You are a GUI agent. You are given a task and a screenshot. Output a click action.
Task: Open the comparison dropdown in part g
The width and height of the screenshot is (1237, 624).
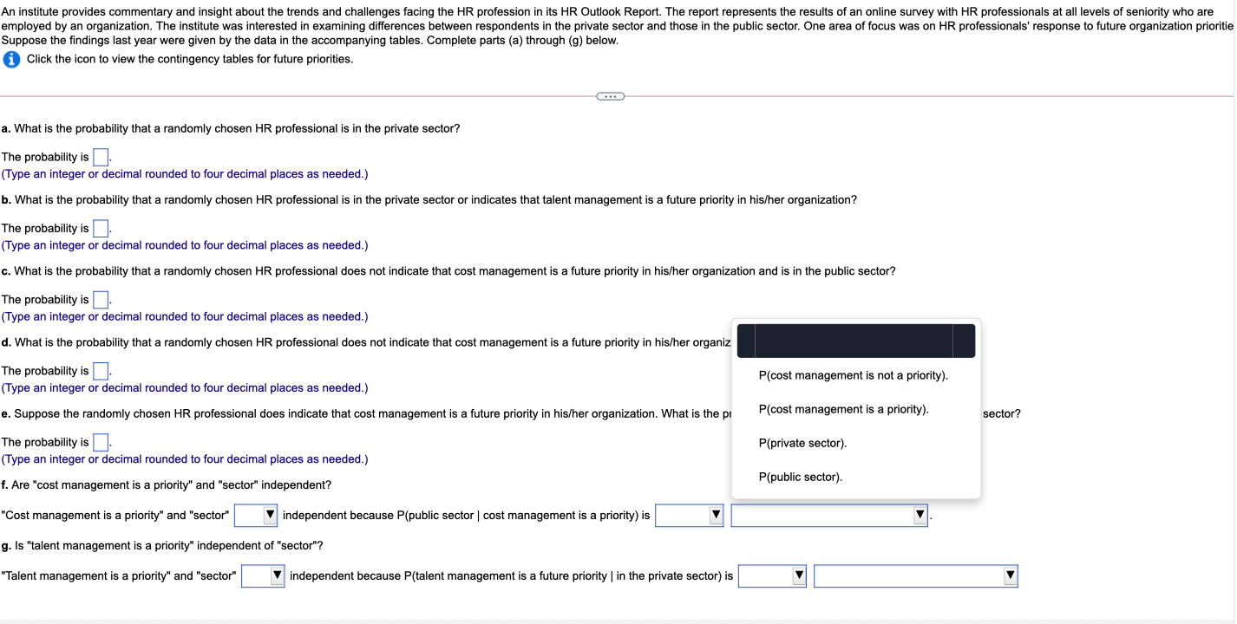(x=771, y=575)
